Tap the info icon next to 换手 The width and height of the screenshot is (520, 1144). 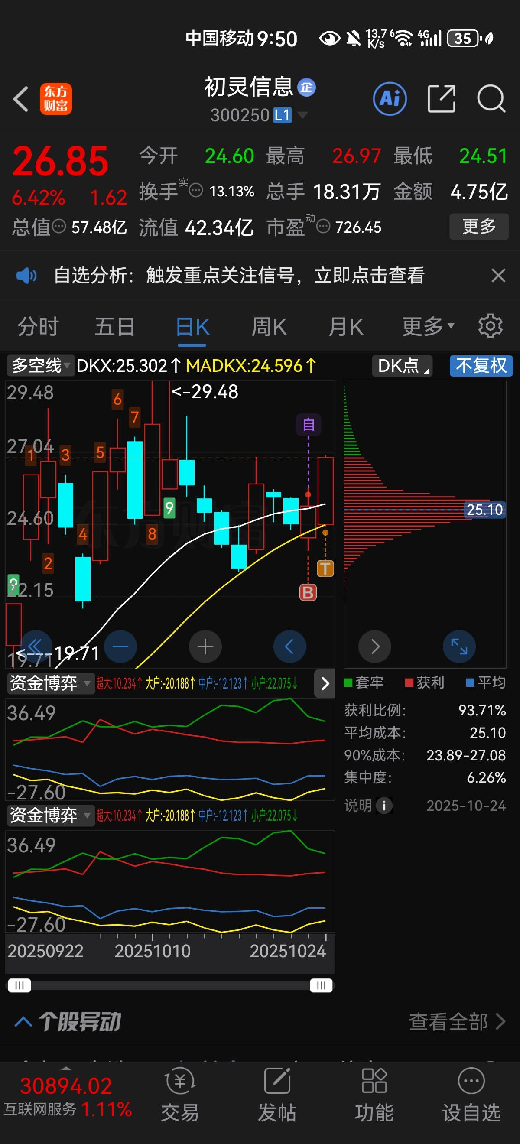tap(196, 191)
